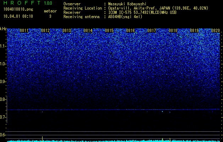Image resolution: width=223 pixels, height=142 pixels.
Task: Click the Receiving antenna field label
Action: [82, 17]
